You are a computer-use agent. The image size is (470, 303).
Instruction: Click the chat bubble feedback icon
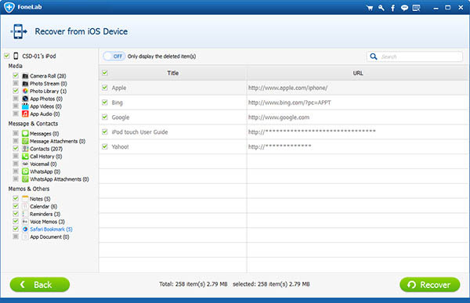pos(404,8)
